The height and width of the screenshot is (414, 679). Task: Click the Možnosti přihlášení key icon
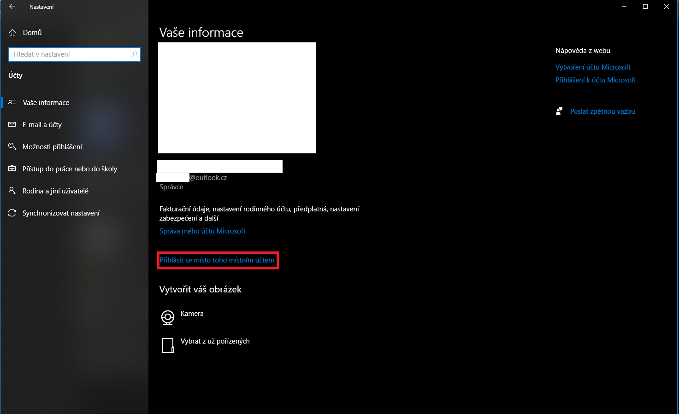(12, 147)
